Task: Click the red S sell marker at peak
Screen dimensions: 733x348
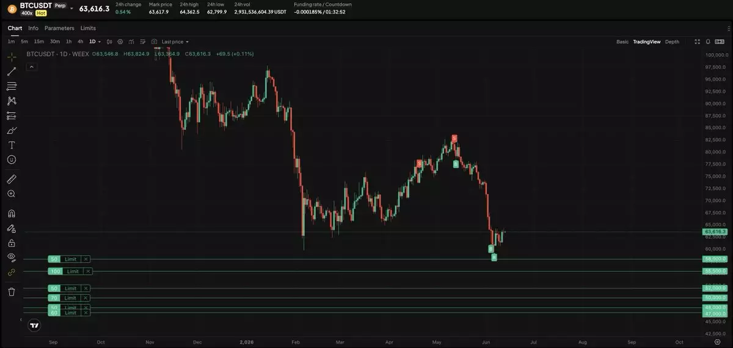Action: [454, 139]
